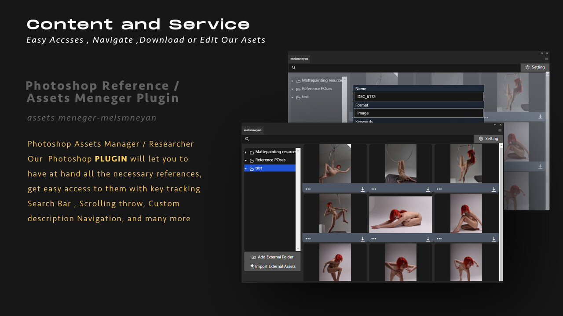Collapse the highlighted test folder in front window
Image resolution: width=563 pixels, height=316 pixels.
tap(246, 169)
